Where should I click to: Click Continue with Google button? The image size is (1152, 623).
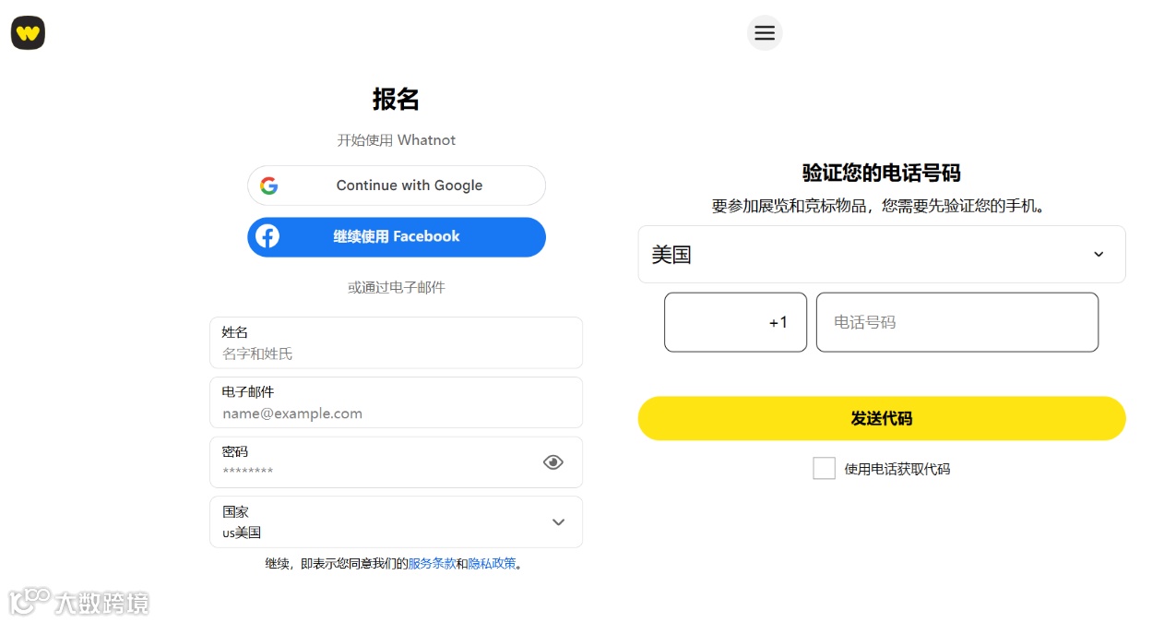pyautogui.click(x=397, y=186)
